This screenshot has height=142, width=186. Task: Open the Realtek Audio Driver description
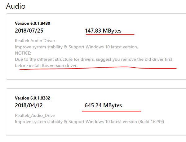35,41
